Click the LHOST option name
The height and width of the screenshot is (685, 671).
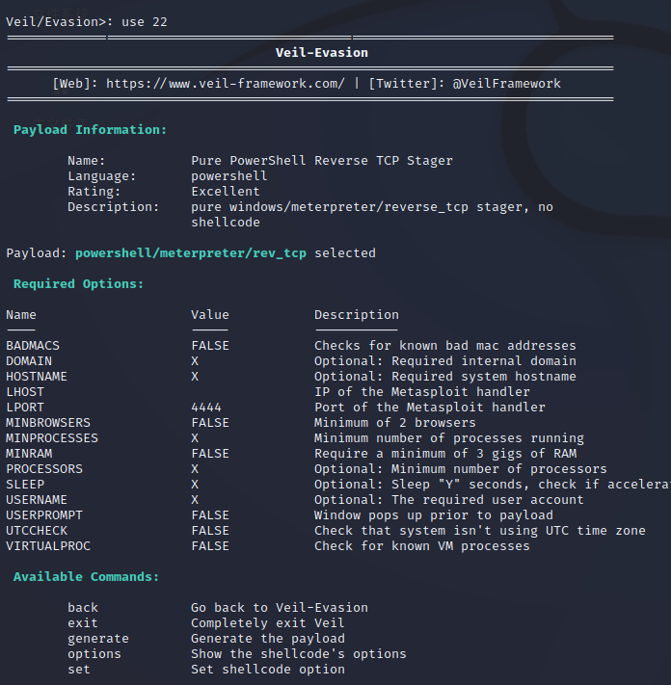pyautogui.click(x=25, y=392)
